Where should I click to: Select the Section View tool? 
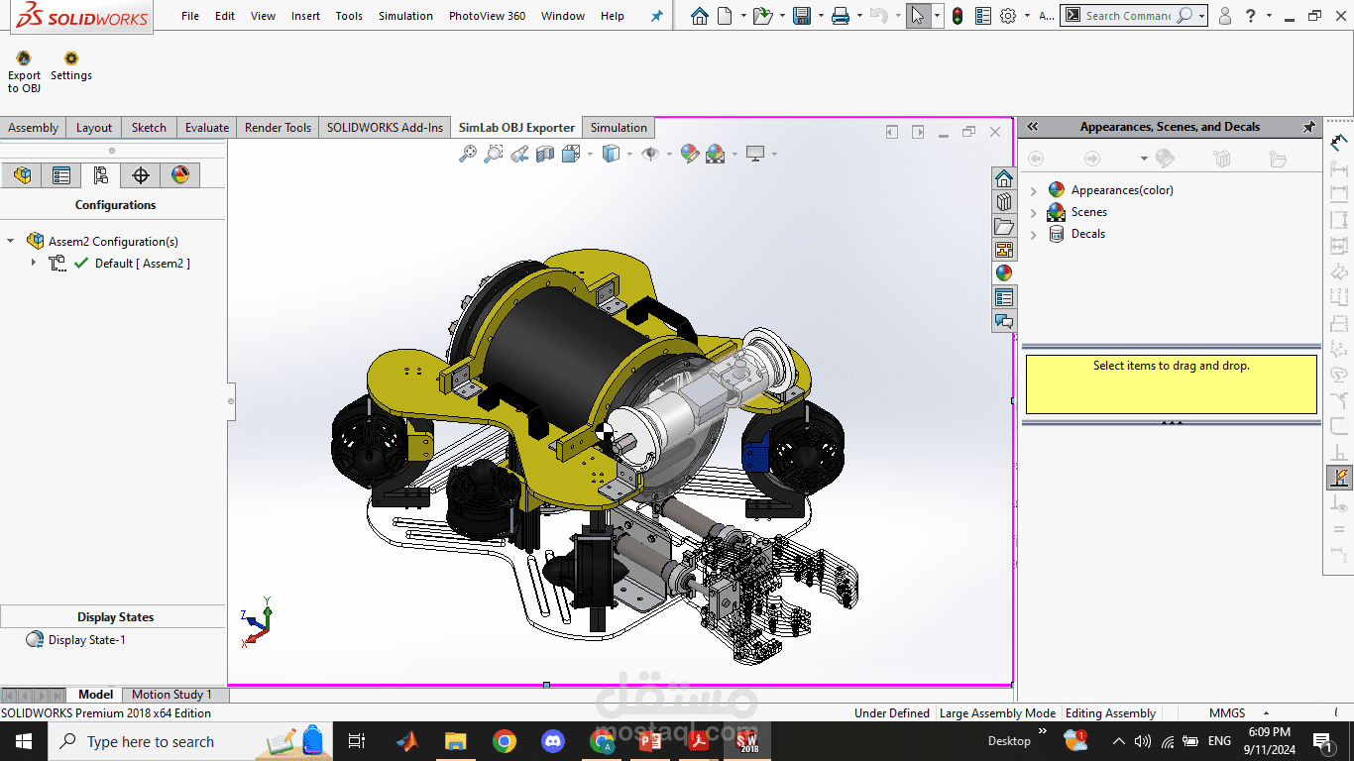[544, 154]
